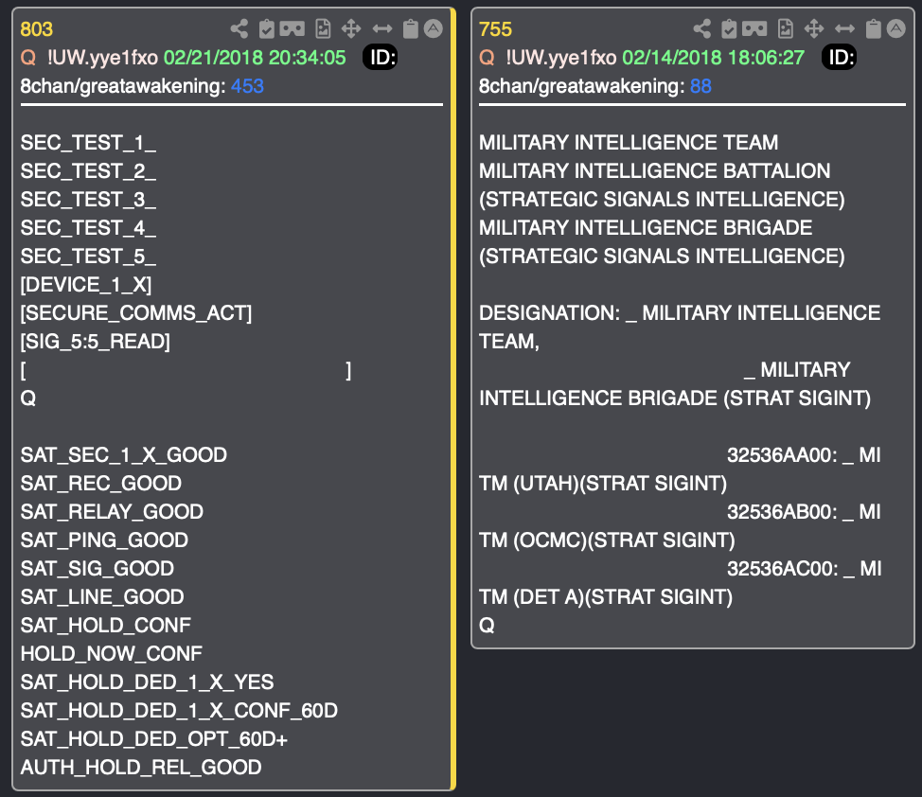The image size is (922, 797).
Task: Click the horizontal double arrow on post 755
Action: [x=845, y=28]
